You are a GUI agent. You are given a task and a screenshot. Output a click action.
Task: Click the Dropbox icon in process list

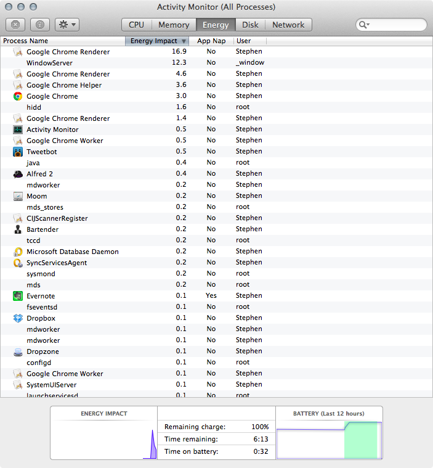pos(18,318)
